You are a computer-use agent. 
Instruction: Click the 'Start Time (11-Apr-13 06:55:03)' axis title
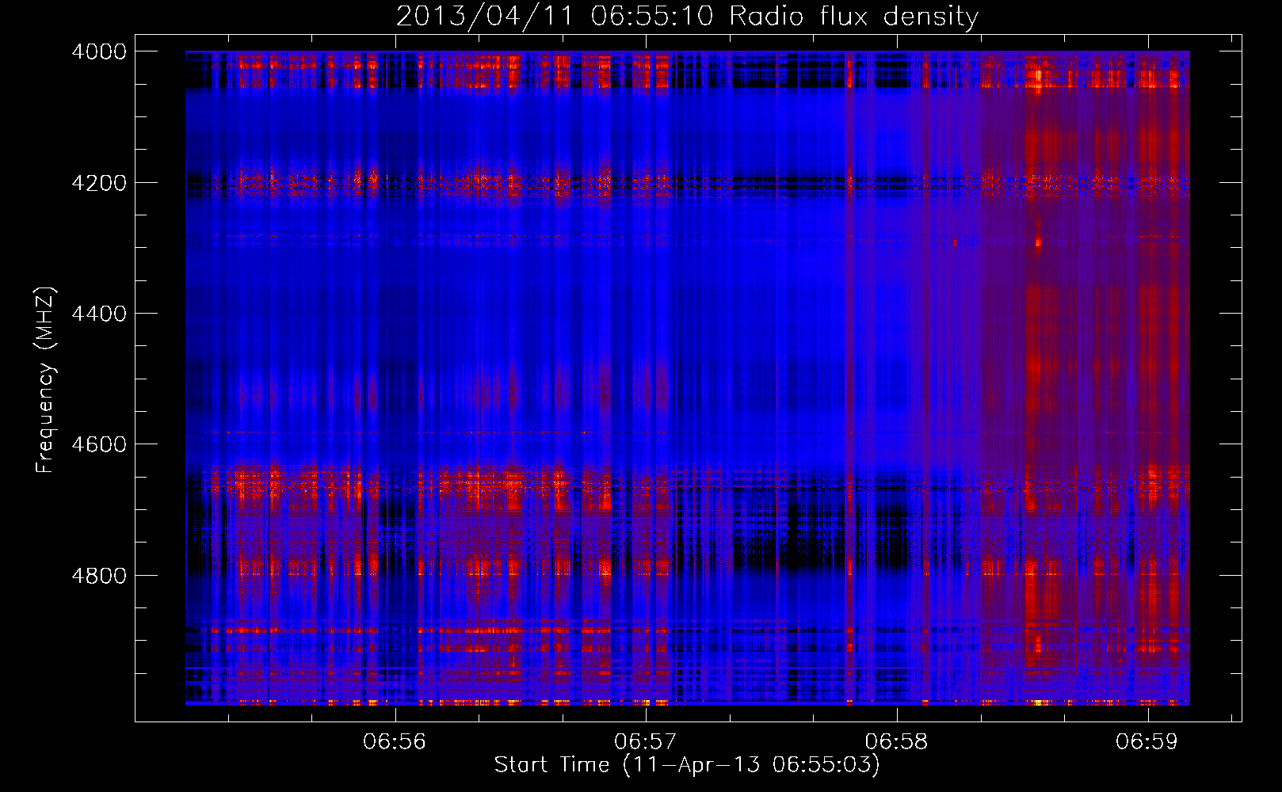(687, 765)
